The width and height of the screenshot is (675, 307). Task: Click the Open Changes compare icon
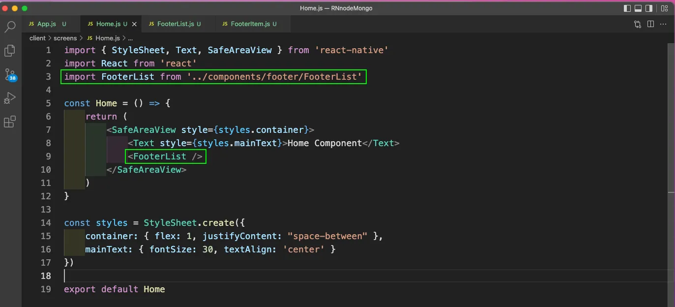[638, 24]
